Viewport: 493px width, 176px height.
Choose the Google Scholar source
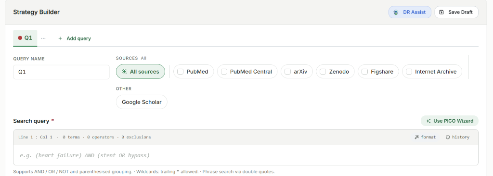tap(142, 102)
